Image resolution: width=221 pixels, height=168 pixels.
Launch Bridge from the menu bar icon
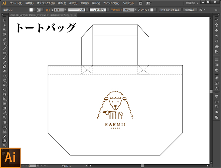(x=141, y=3)
